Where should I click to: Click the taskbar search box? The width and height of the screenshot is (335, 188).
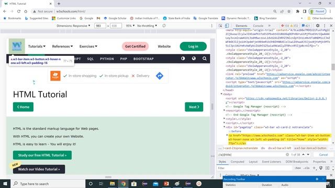click(x=48, y=183)
